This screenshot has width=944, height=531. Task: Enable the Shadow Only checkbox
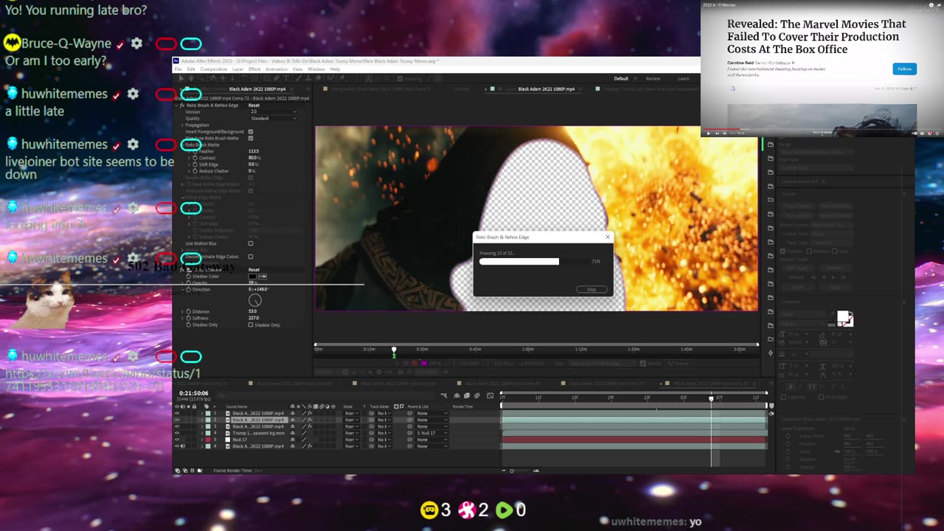pos(251,324)
